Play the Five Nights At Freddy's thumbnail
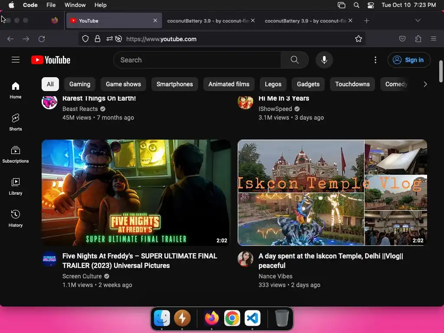This screenshot has width=444, height=333. [136, 193]
